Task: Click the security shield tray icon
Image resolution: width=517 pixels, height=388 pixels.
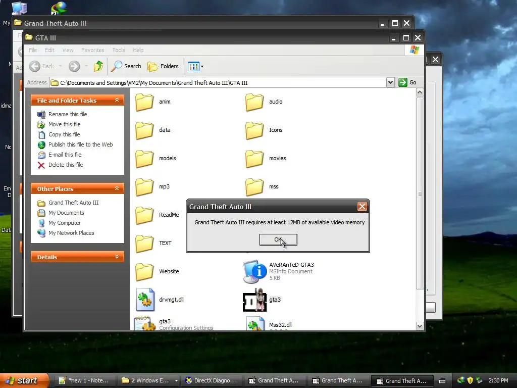Action: pos(470,380)
